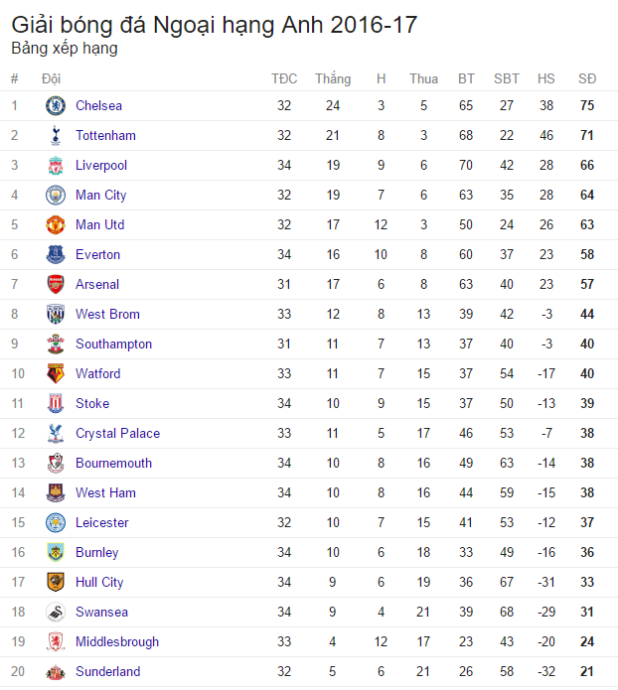This screenshot has width=618, height=690.
Task: Click the Sunderland club crest
Action: click(x=56, y=672)
